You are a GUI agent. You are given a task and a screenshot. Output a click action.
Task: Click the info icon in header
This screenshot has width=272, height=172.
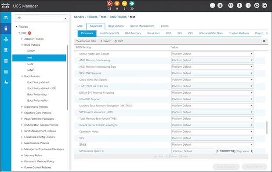coord(248,6)
